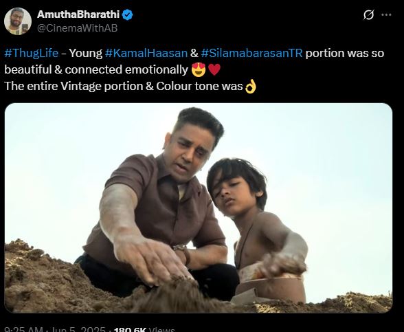The width and height of the screenshot is (404, 332).
Task: Open the 180.6K Views count
Action: [x=144, y=330]
